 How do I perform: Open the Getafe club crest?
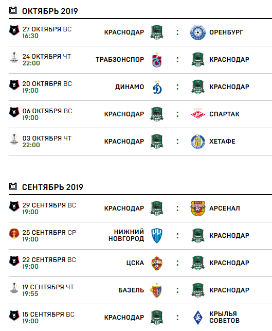tap(197, 142)
